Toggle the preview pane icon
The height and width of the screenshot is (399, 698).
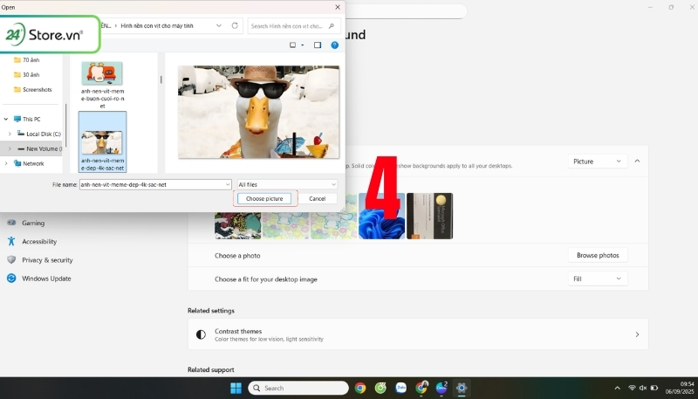(318, 45)
